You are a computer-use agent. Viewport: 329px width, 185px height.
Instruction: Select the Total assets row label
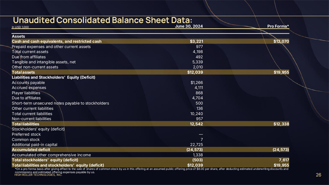[x=24, y=72]
